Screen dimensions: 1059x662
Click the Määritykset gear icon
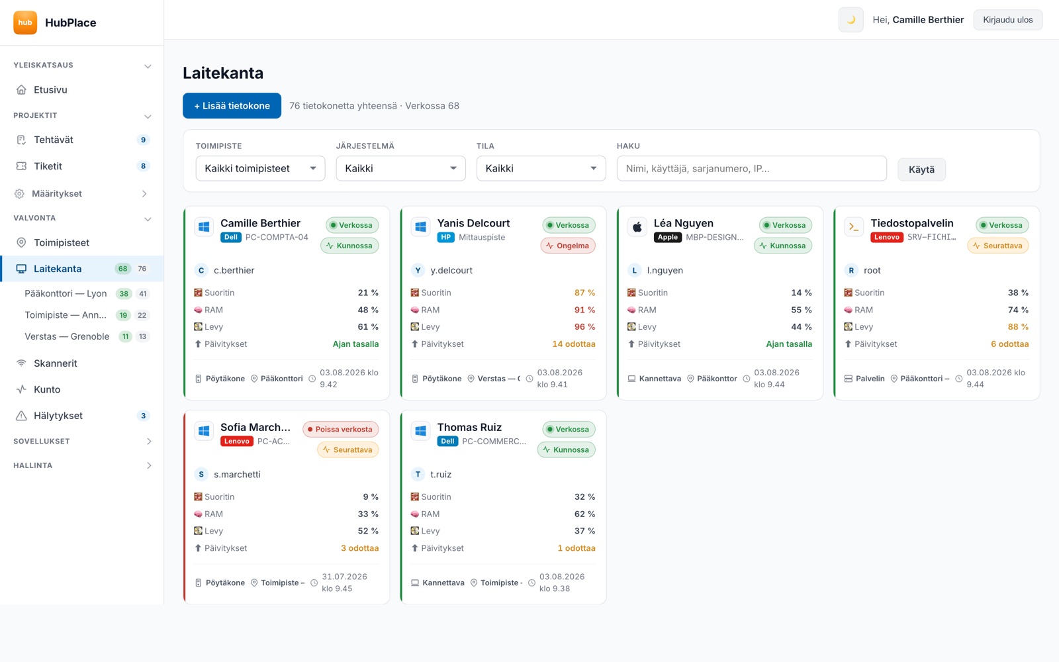click(19, 194)
